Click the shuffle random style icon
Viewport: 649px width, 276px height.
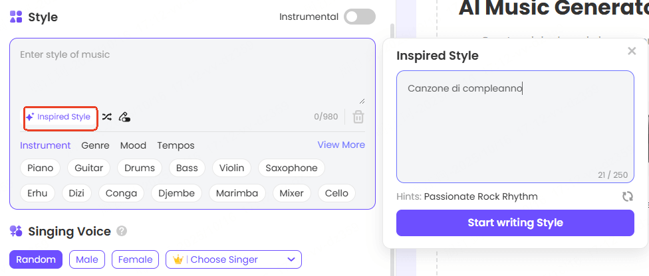click(x=106, y=117)
